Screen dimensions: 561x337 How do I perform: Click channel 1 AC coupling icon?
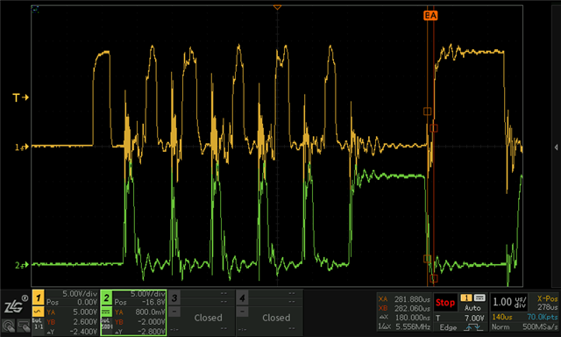(39, 312)
